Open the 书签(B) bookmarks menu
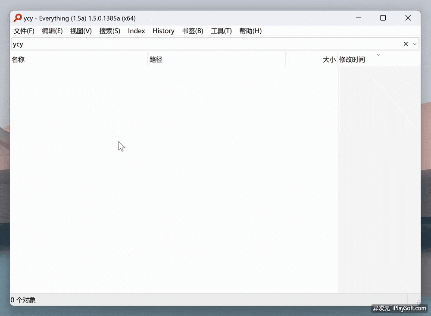 click(192, 31)
